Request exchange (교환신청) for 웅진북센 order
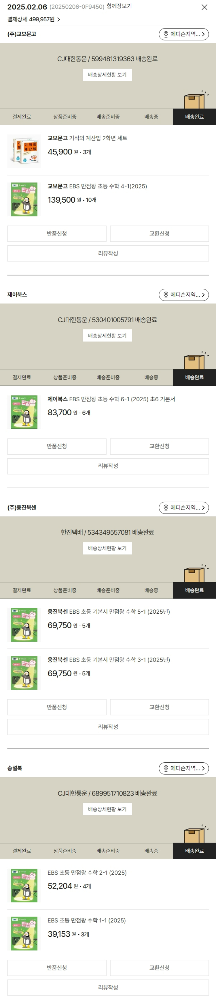 tap(160, 707)
